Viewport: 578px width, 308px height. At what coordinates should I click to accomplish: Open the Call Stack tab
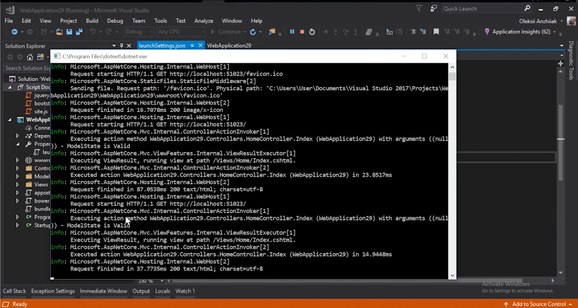pyautogui.click(x=15, y=291)
